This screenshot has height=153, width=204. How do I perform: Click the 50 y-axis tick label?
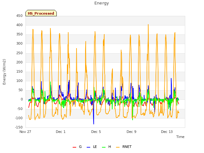coord(20,90)
